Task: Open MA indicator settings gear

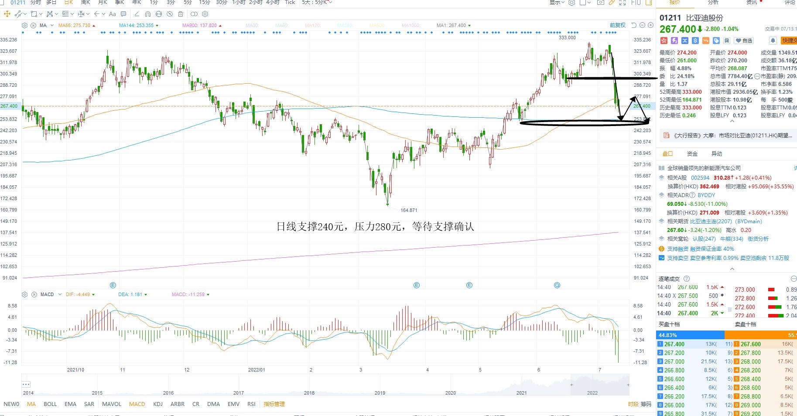Action: click(25, 25)
